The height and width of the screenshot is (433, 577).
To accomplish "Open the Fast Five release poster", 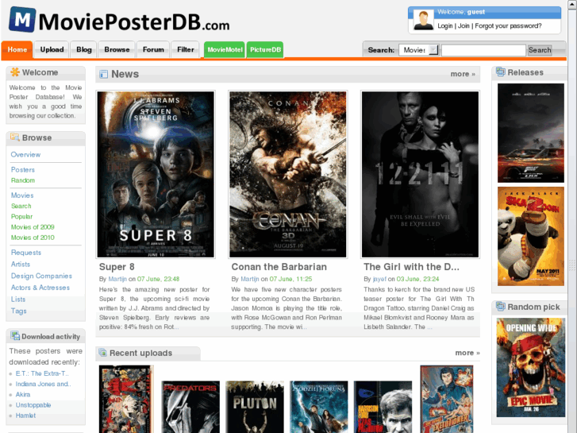I will pyautogui.click(x=531, y=133).
